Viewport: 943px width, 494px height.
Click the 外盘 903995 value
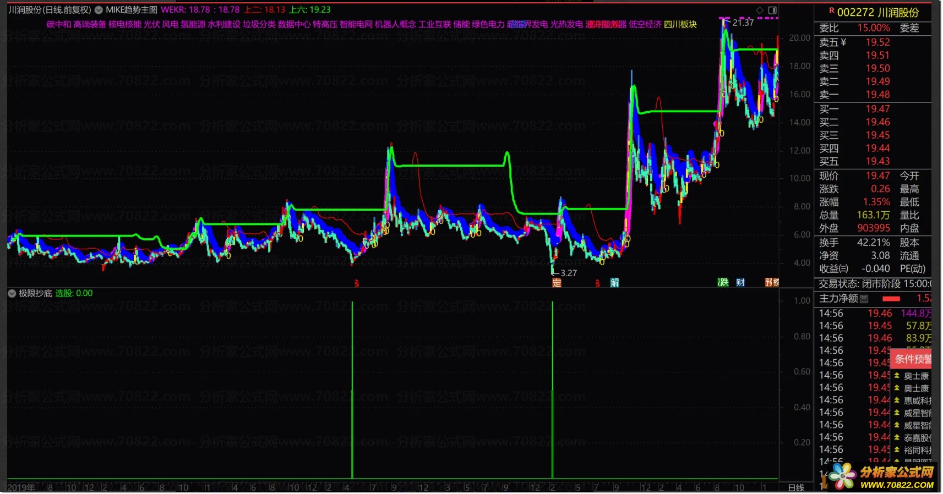pyautogui.click(x=874, y=228)
